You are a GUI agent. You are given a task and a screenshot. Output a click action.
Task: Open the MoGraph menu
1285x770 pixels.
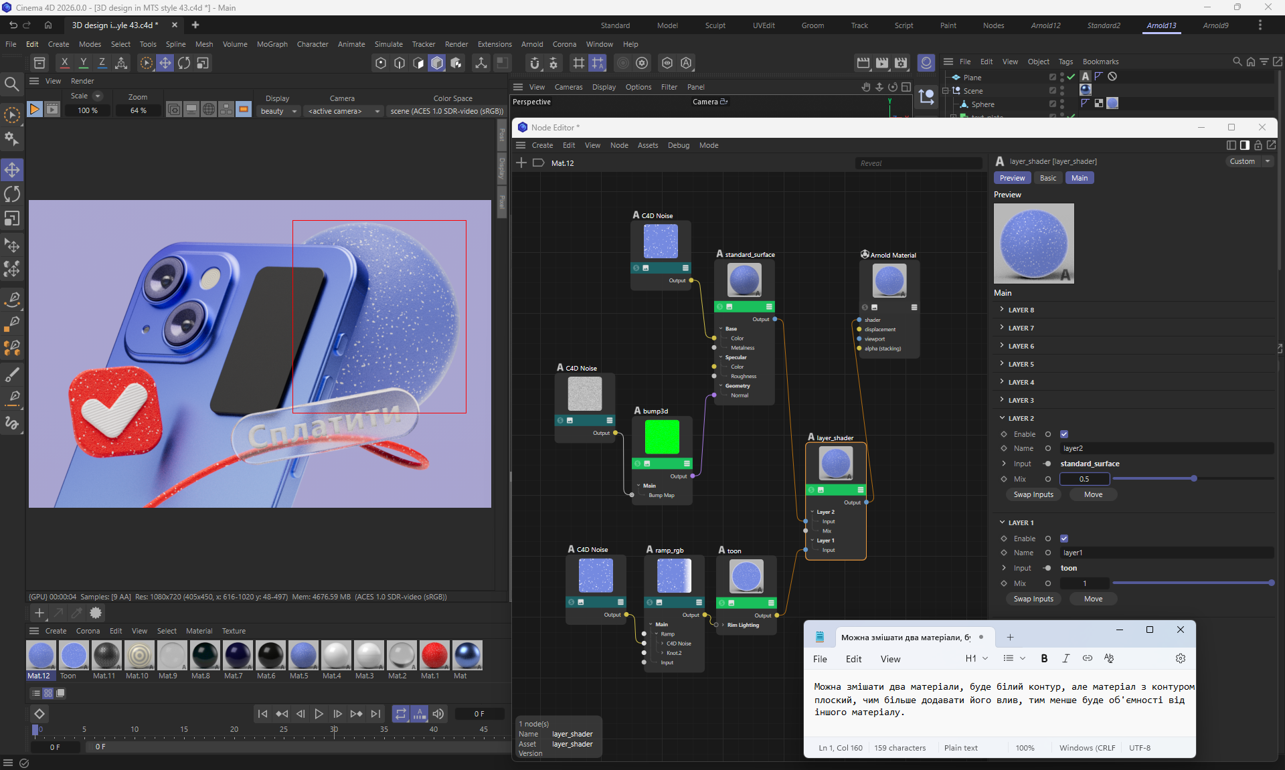[272, 44]
